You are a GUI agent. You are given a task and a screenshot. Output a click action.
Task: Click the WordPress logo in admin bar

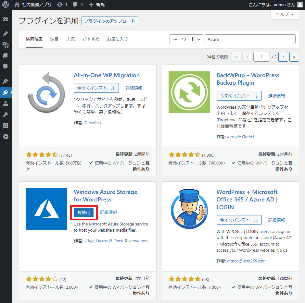[x=6, y=5]
